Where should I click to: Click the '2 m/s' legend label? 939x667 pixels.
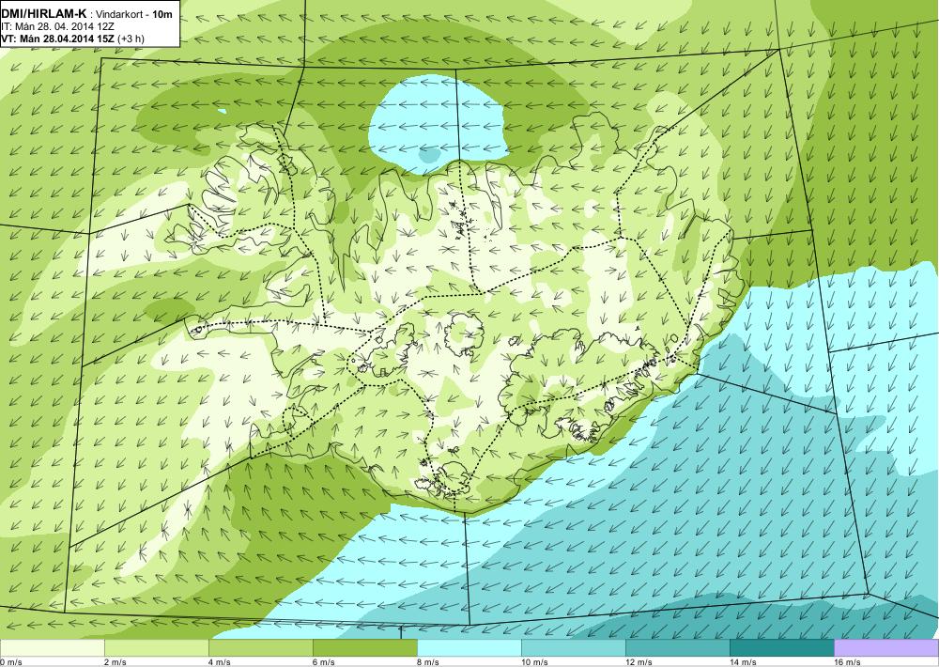coord(115,662)
